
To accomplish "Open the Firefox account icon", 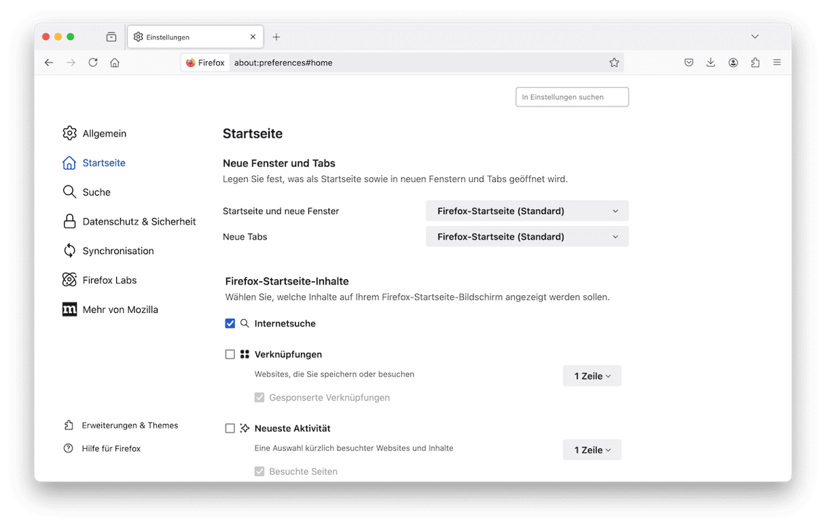I will point(733,62).
